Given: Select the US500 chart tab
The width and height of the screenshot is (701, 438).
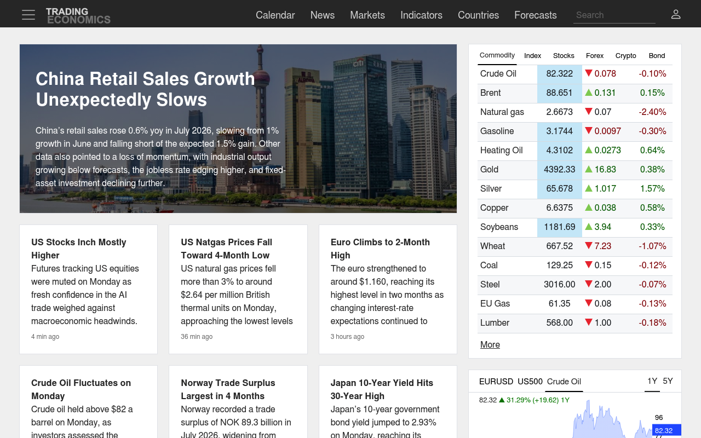Looking at the screenshot, I should coord(530,382).
